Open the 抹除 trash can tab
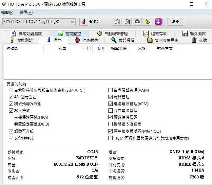Viewport: 212px width, 185px height. click(199, 40)
